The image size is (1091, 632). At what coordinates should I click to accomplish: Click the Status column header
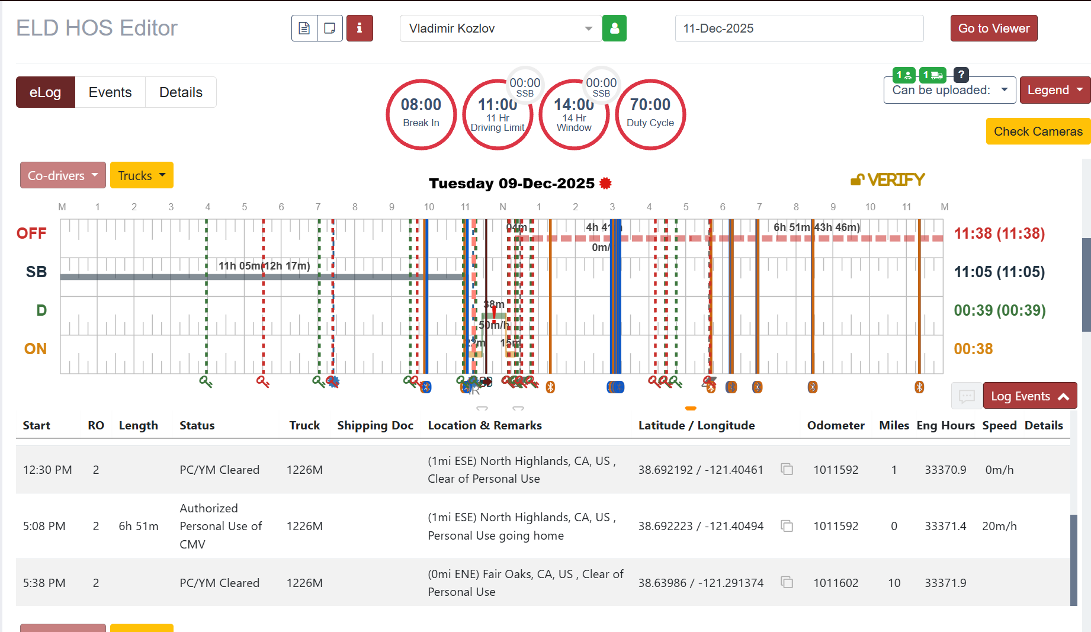(197, 425)
